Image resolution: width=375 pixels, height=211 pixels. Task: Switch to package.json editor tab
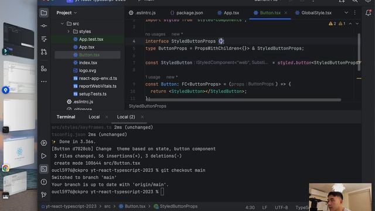187,13
